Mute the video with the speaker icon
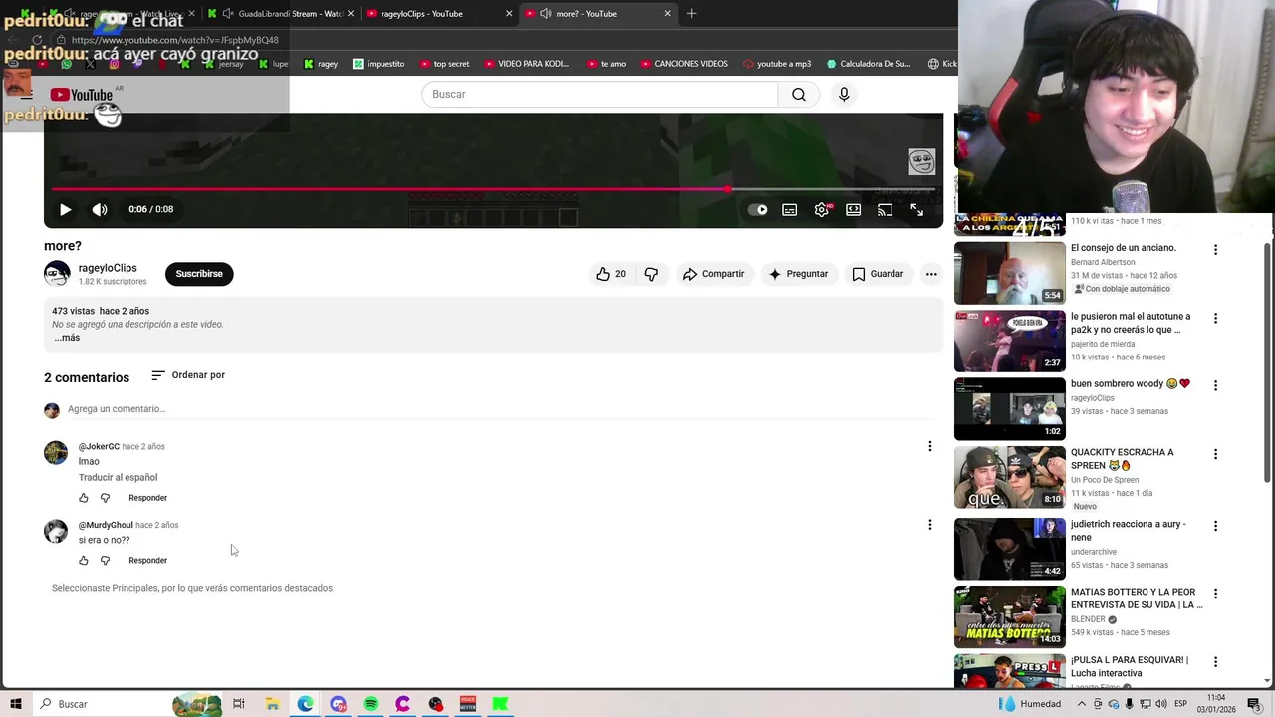The height and width of the screenshot is (717, 1275). [x=100, y=210]
